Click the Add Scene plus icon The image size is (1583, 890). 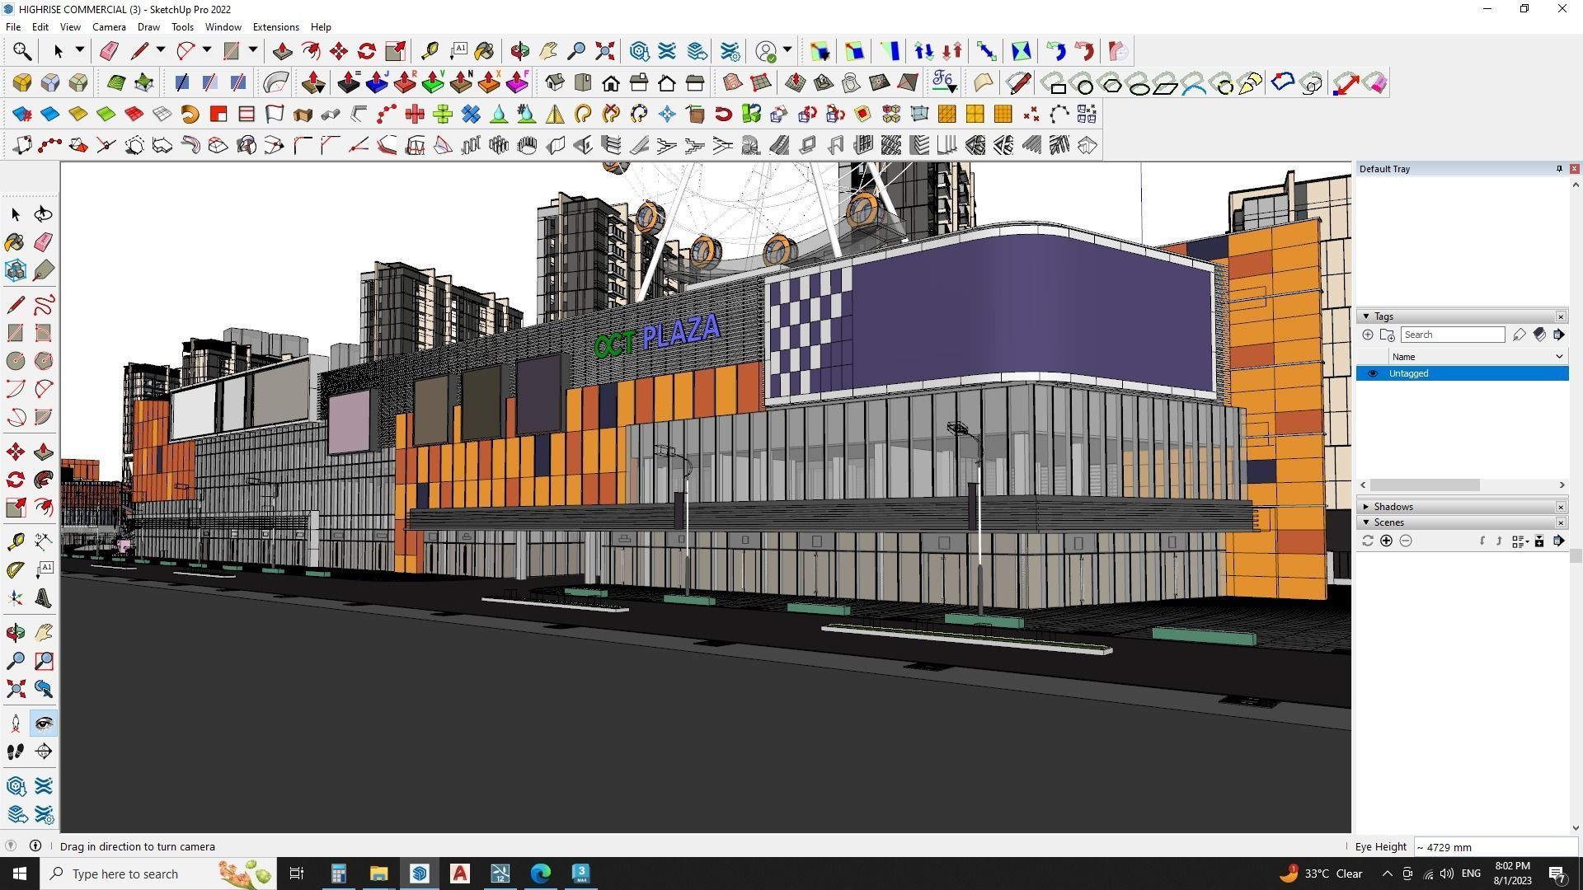coord(1386,541)
